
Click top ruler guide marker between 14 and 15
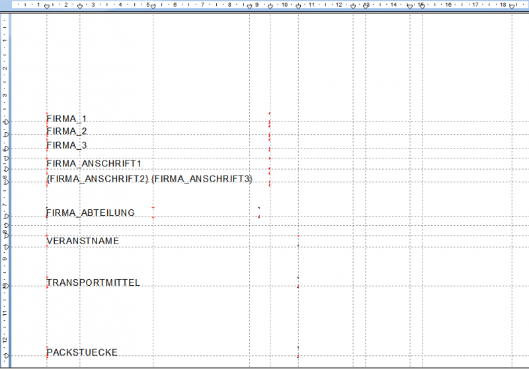(410, 7)
